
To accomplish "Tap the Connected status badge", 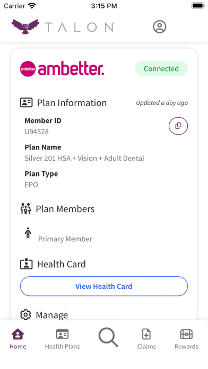I will (x=161, y=68).
